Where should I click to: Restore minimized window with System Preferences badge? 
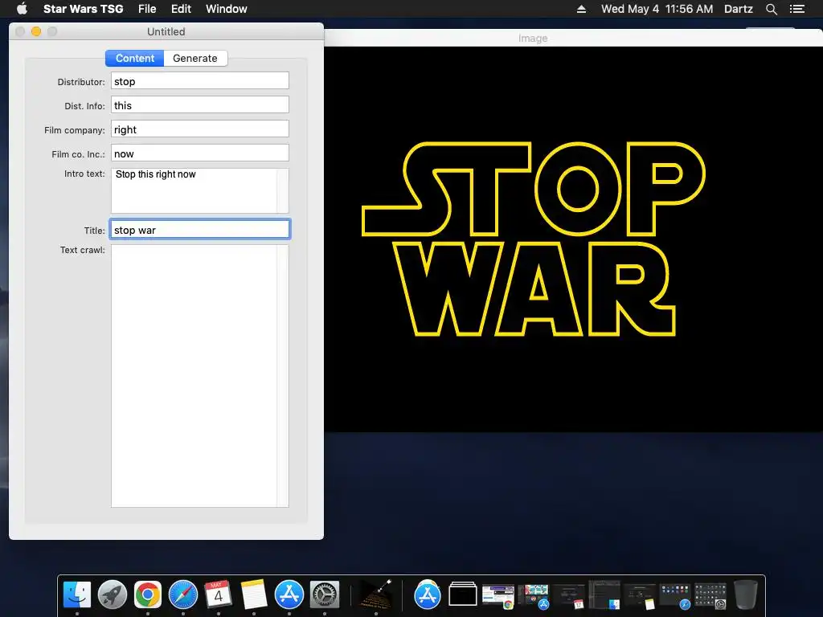(x=710, y=596)
